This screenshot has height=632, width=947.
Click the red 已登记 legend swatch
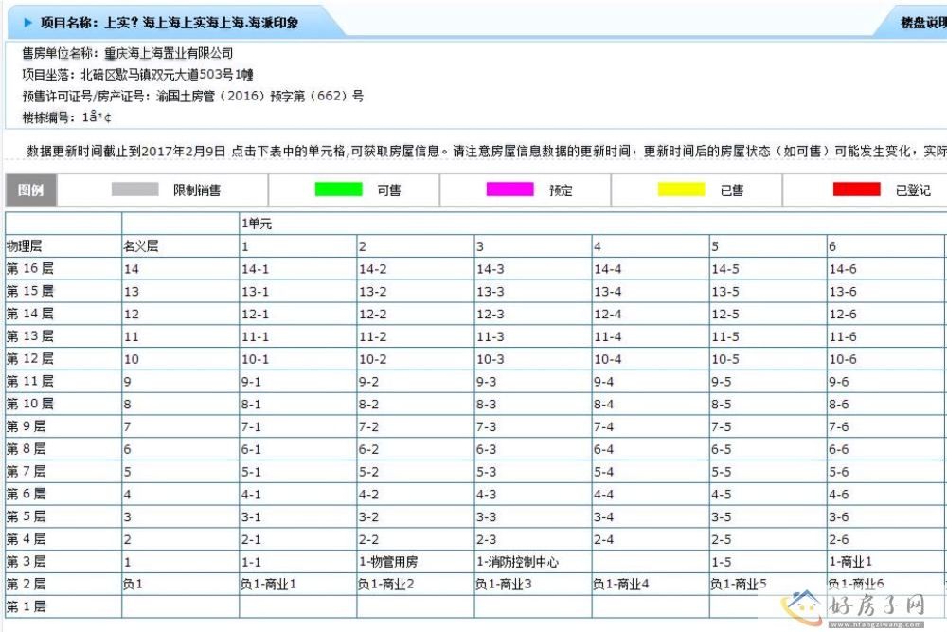click(856, 190)
